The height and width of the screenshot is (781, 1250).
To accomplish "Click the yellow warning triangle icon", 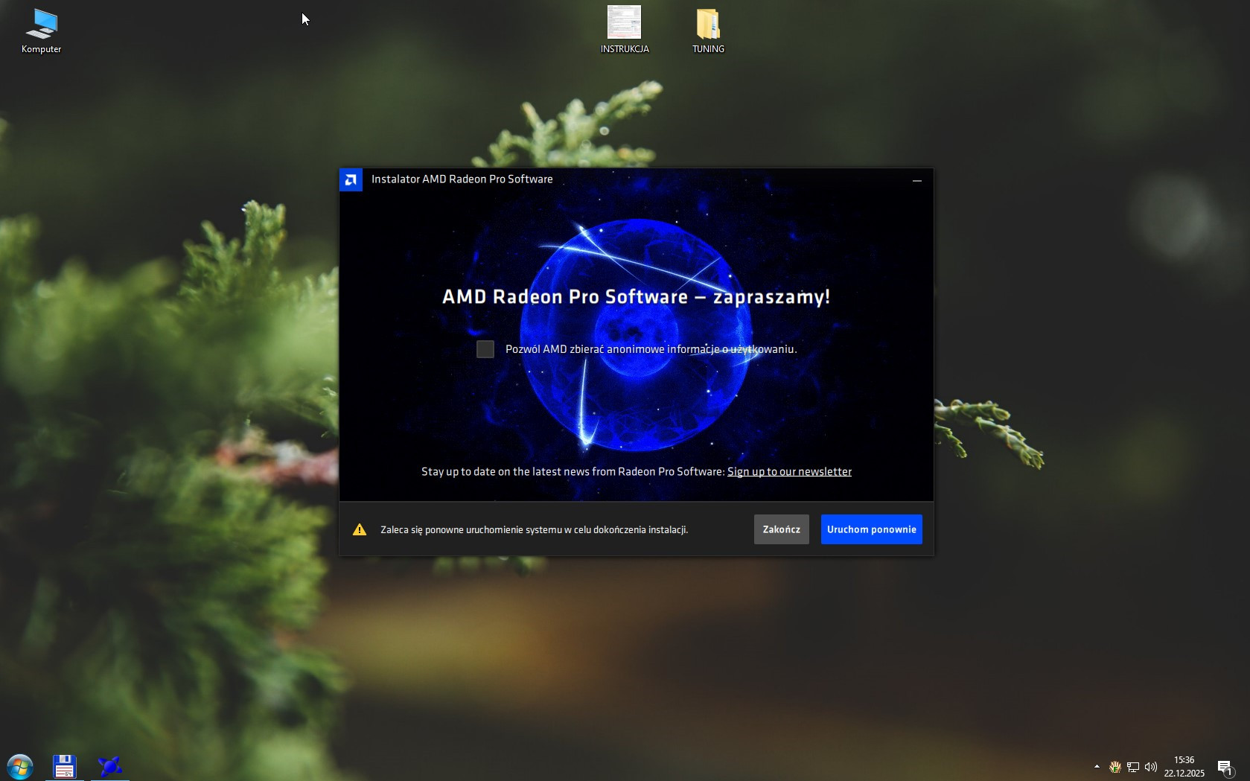I will pyautogui.click(x=360, y=529).
